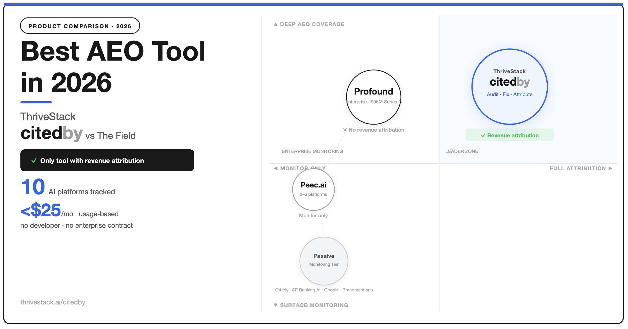Click the LEADER ZONE label
This screenshot has width=628, height=329.
(462, 151)
